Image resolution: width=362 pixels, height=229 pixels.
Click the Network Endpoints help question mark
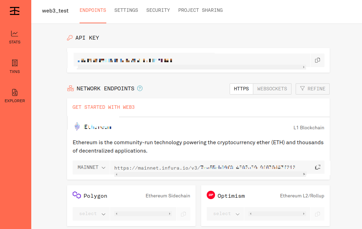140,88
